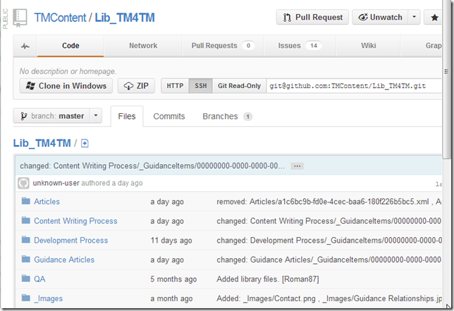Select the HTTP protocol toggle
Image resolution: width=454 pixels, height=311 pixels.
click(x=175, y=86)
